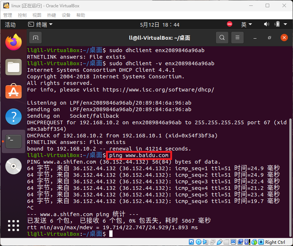The image size is (293, 246).
Task: Click VirtualBox recording status icon
Action: click(240, 242)
